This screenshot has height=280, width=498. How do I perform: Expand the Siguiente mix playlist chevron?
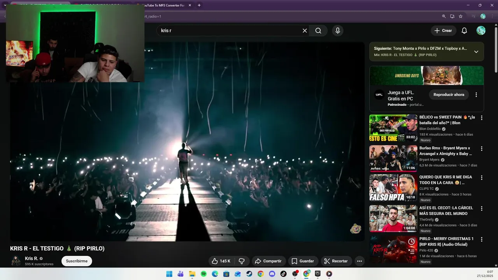tap(476, 52)
